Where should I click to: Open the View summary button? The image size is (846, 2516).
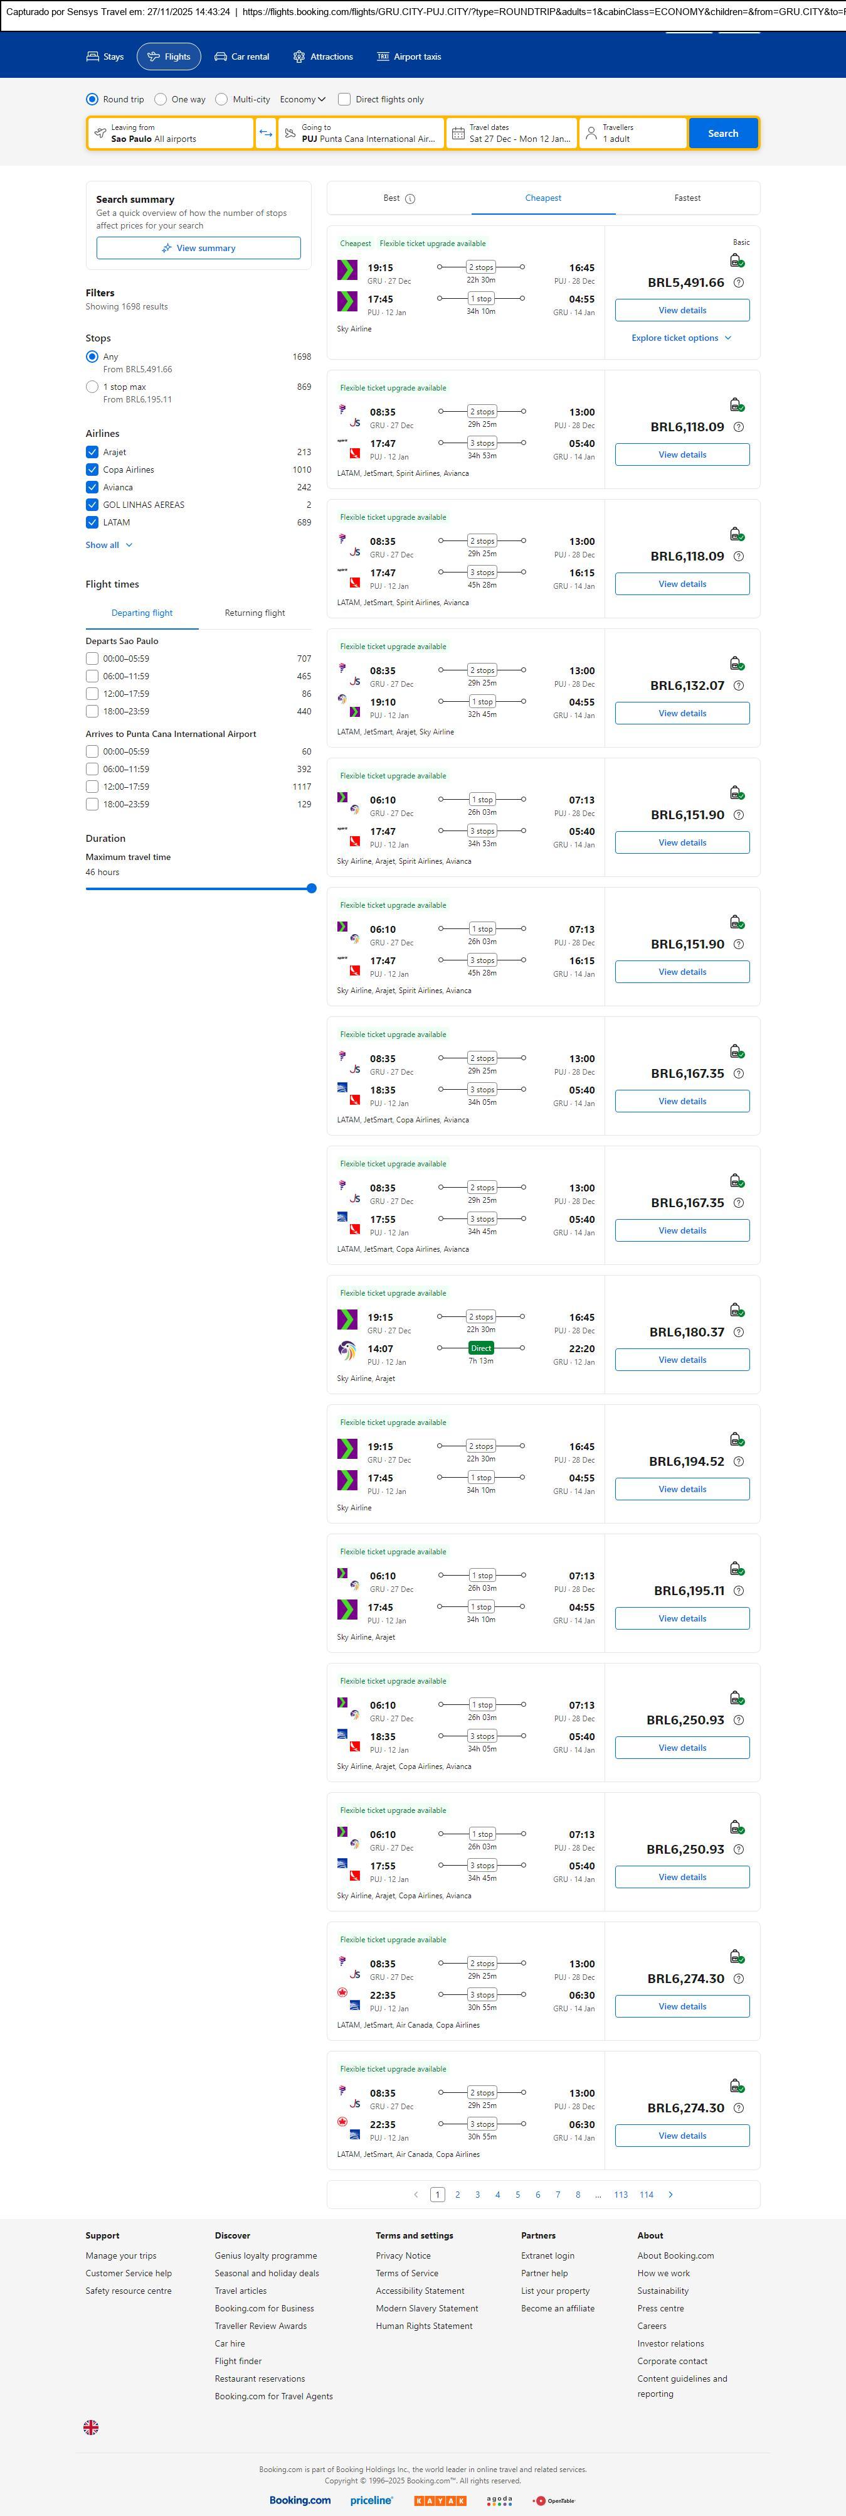pyautogui.click(x=198, y=248)
